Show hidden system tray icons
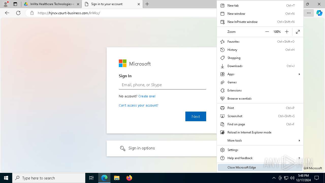This screenshot has width=325, height=183. tap(274, 178)
